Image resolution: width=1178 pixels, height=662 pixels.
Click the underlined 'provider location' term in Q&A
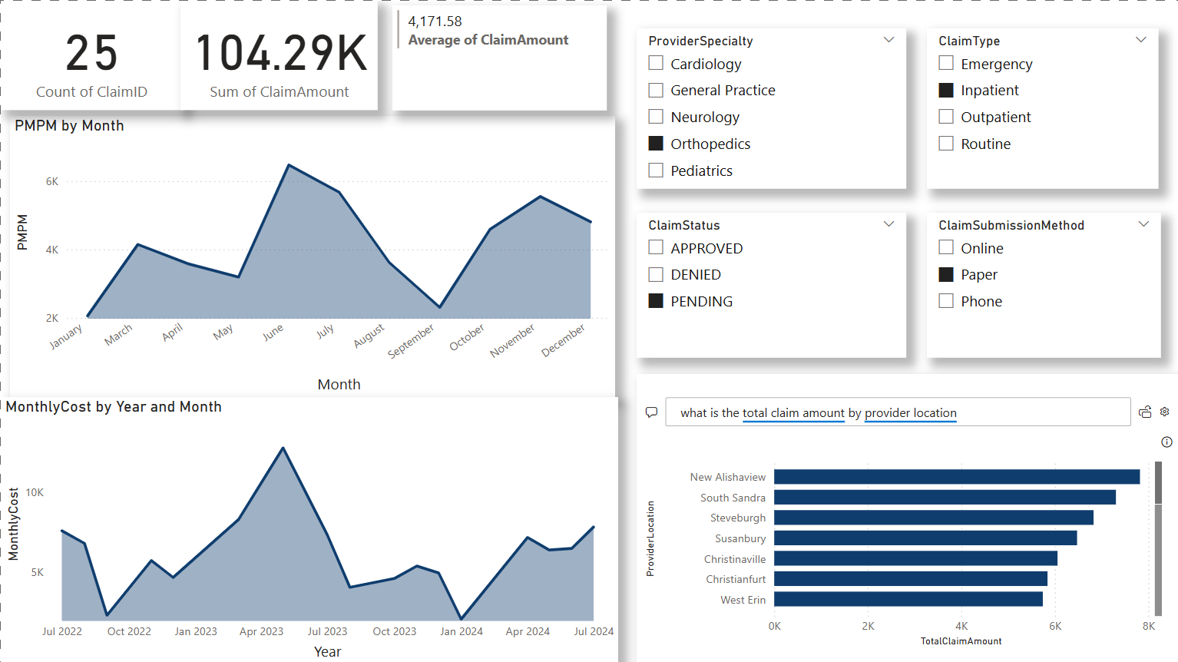coord(910,412)
